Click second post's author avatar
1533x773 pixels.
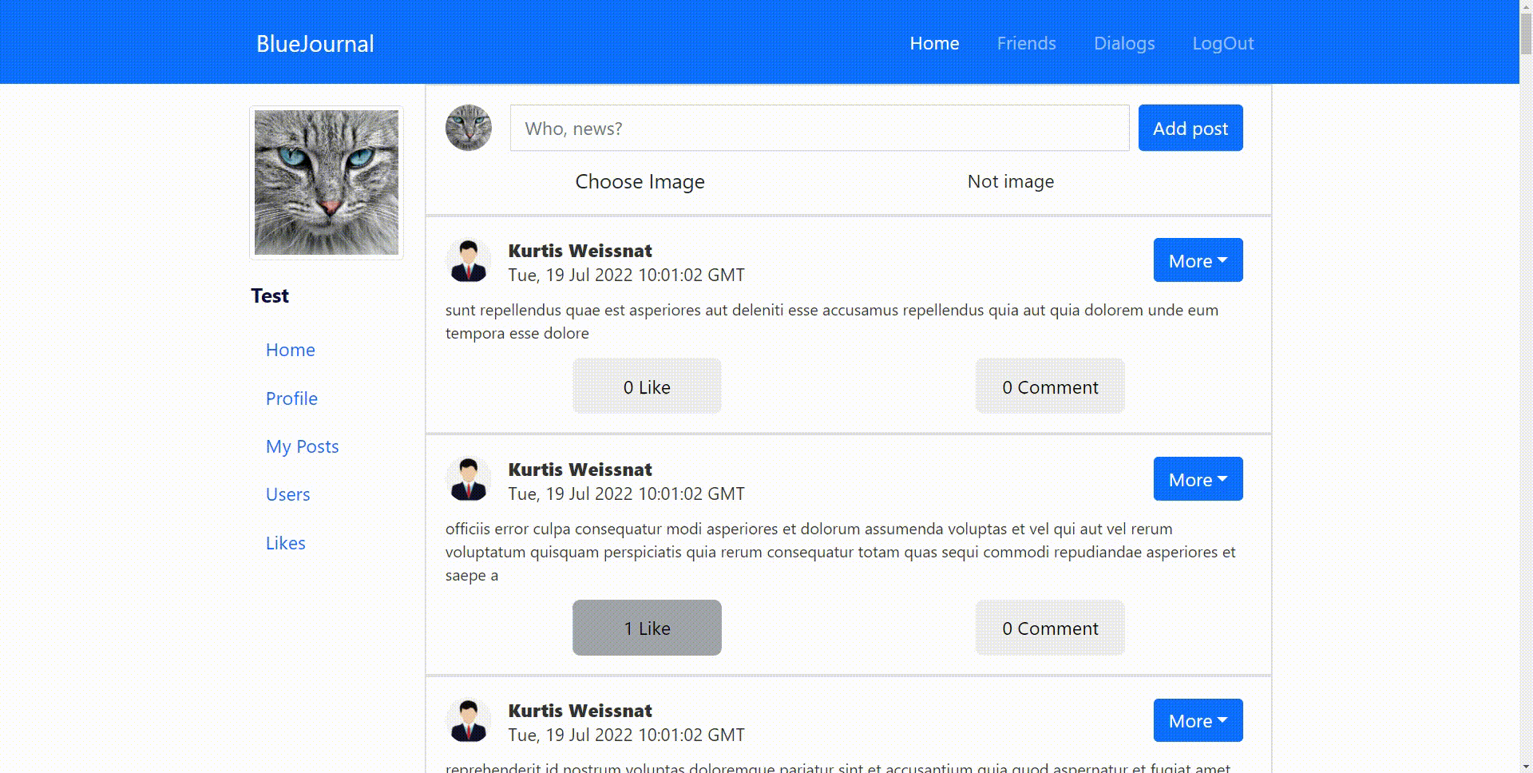tap(469, 480)
